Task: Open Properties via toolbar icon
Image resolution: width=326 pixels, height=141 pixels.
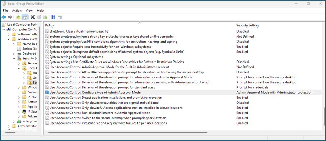Action: [x=39, y=17]
